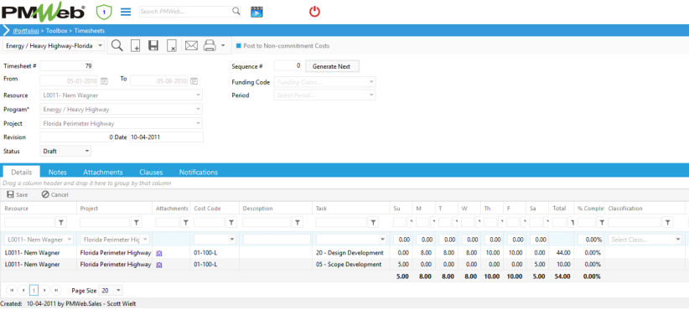
Task: Expand the Page Size dropdown
Action: click(x=111, y=291)
